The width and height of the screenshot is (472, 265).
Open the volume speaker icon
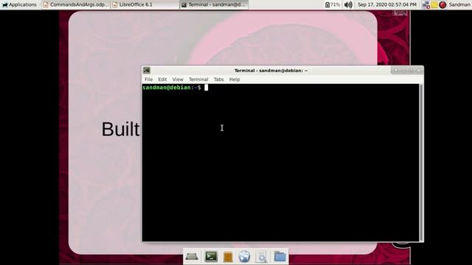click(348, 4)
